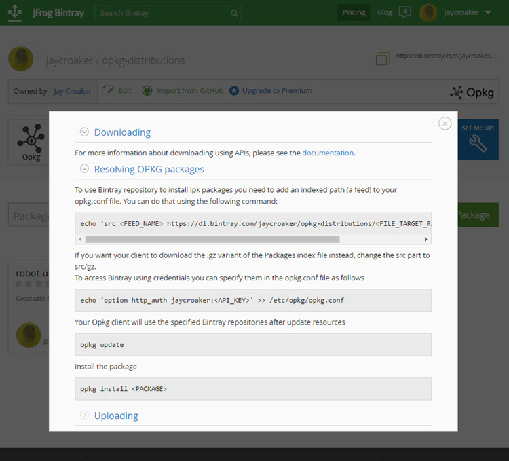Image resolution: width=509 pixels, height=461 pixels.
Task: Click the Opkg logo at right
Action: [472, 92]
